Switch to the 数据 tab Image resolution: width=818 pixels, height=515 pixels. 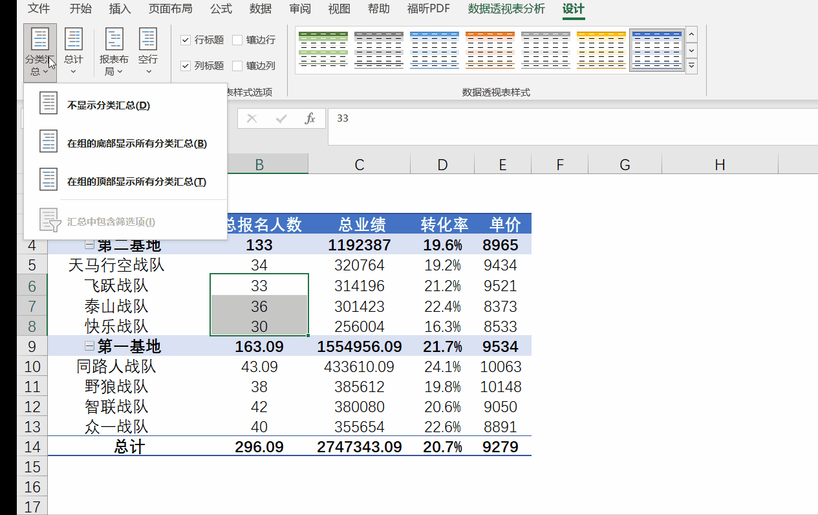pyautogui.click(x=261, y=9)
